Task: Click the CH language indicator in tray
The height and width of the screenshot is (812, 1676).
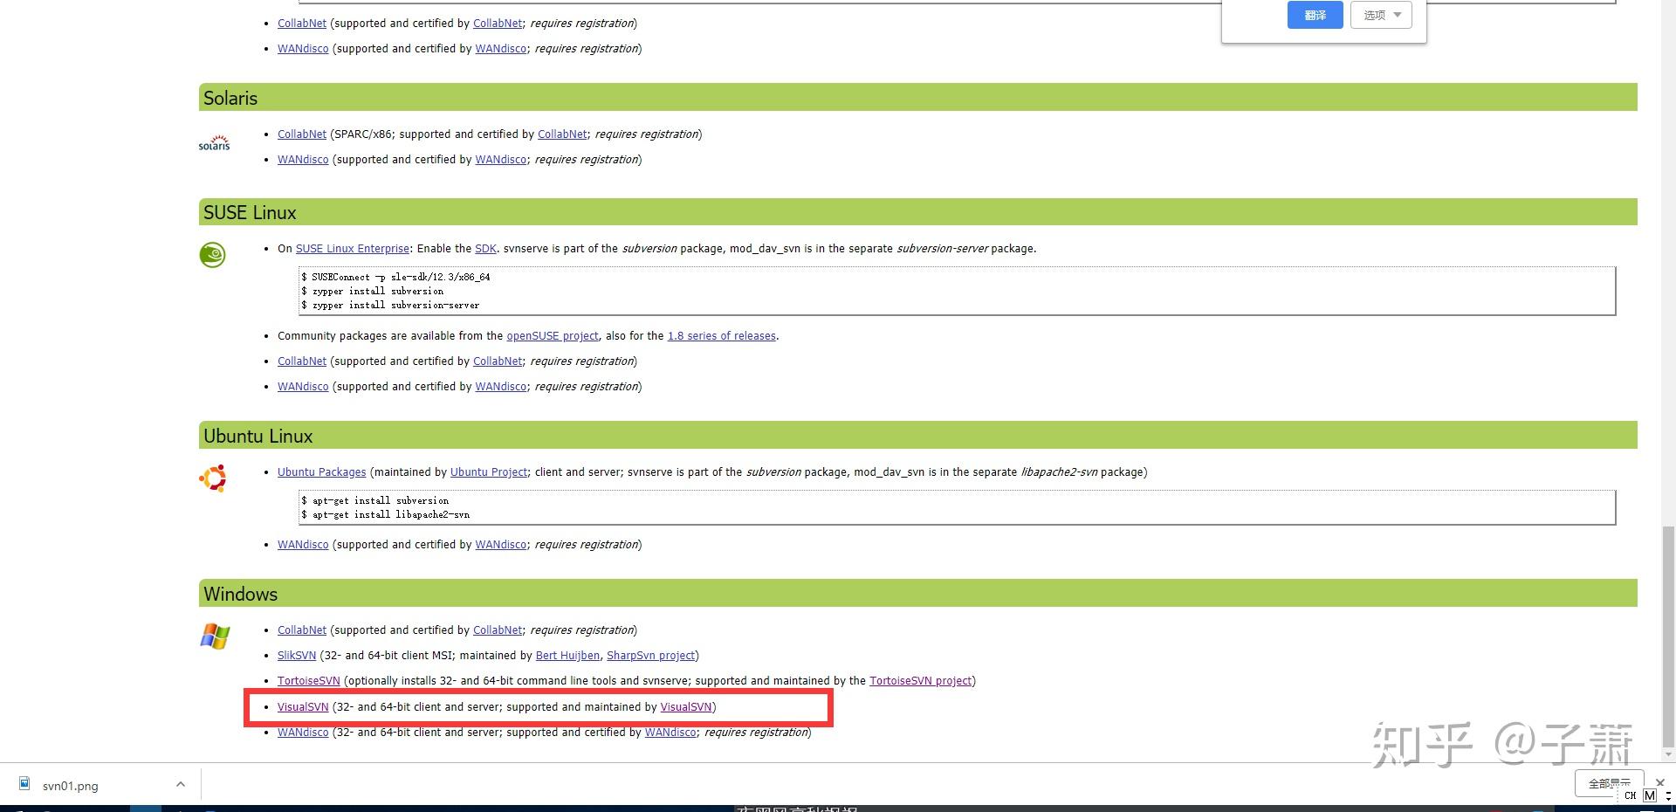Action: click(x=1630, y=795)
